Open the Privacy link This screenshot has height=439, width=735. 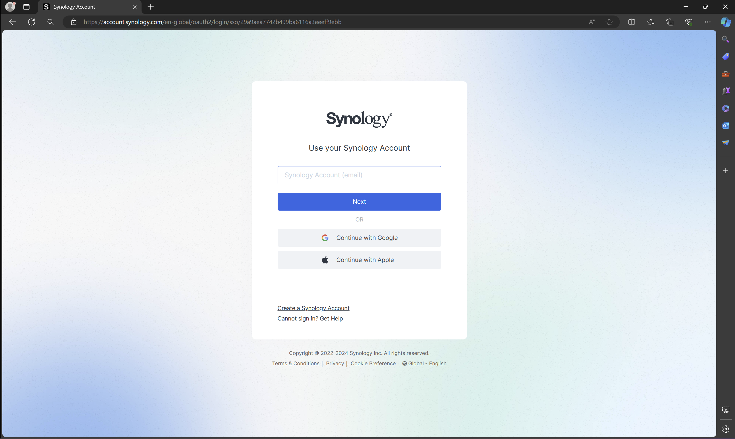click(x=335, y=364)
